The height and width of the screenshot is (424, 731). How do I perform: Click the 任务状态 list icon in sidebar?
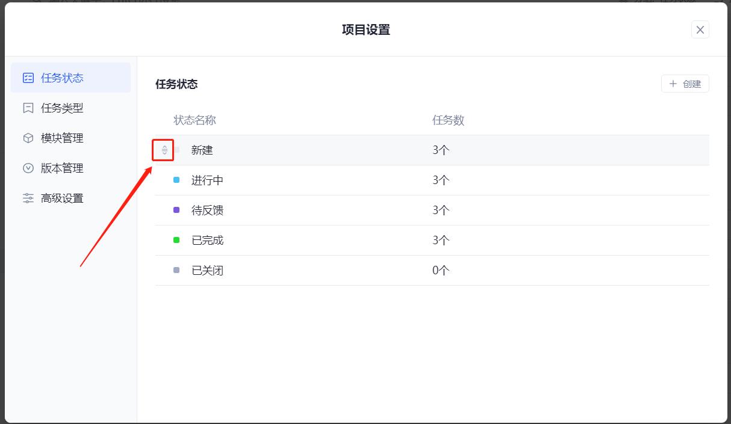pos(28,78)
